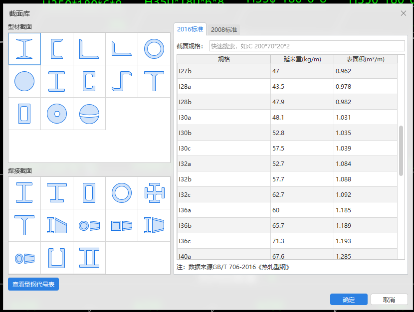Screen dimensions: 414x312
Task: Pick the tapered round tube welded icon
Action: (x=89, y=225)
